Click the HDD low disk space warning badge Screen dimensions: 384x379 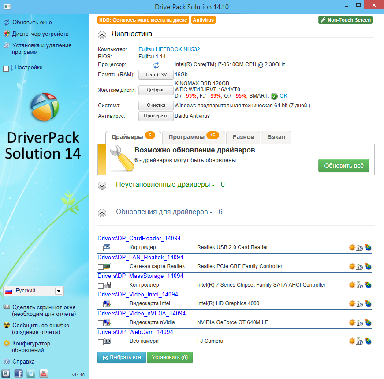point(143,20)
